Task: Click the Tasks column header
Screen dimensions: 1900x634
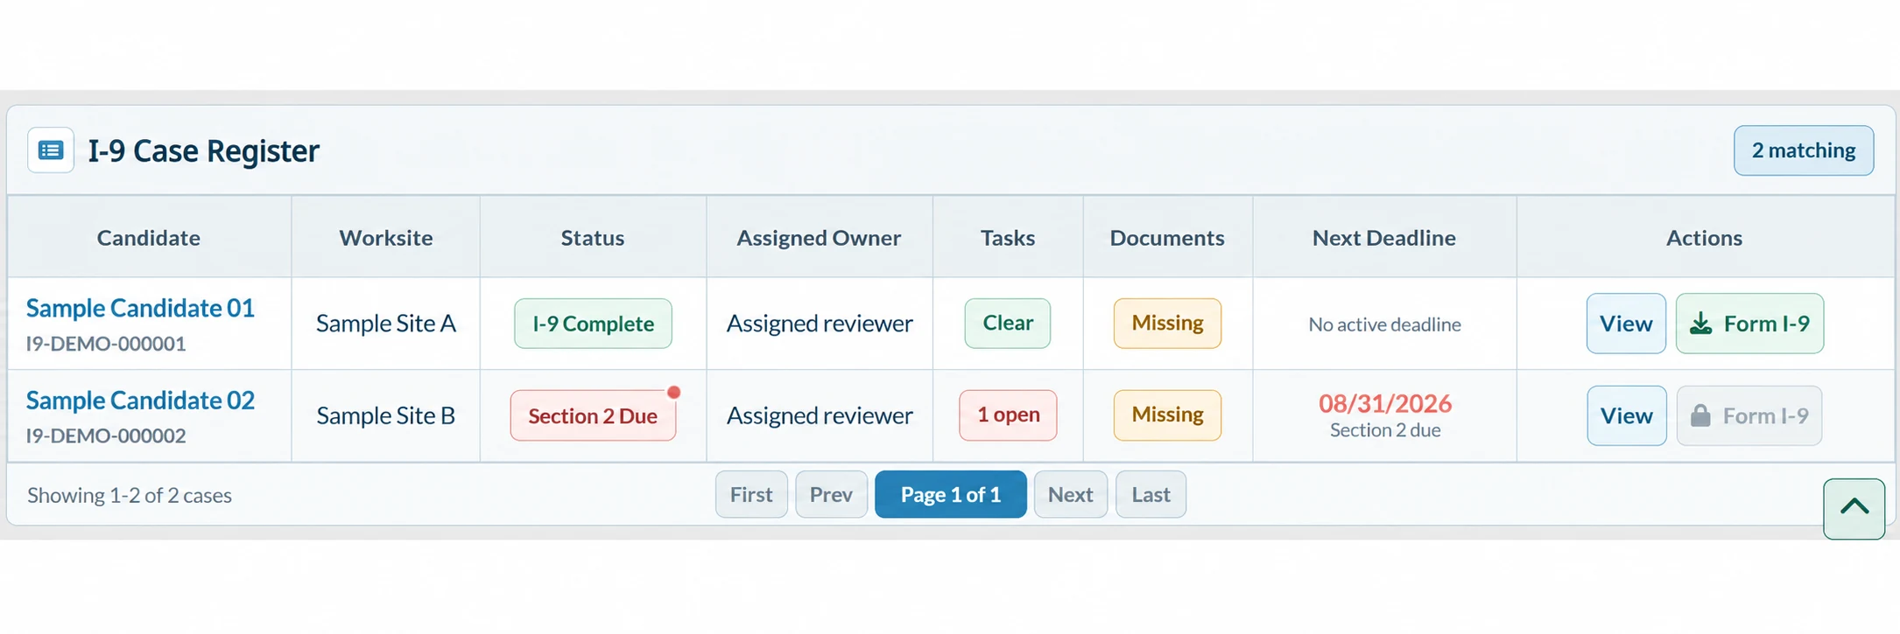Action: pyautogui.click(x=1008, y=237)
